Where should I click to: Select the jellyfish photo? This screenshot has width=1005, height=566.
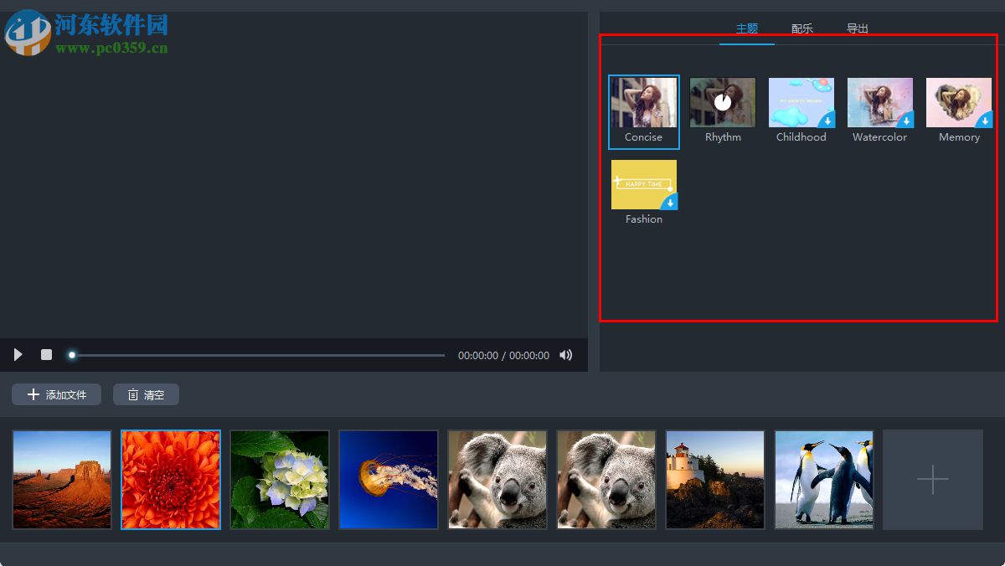click(389, 480)
